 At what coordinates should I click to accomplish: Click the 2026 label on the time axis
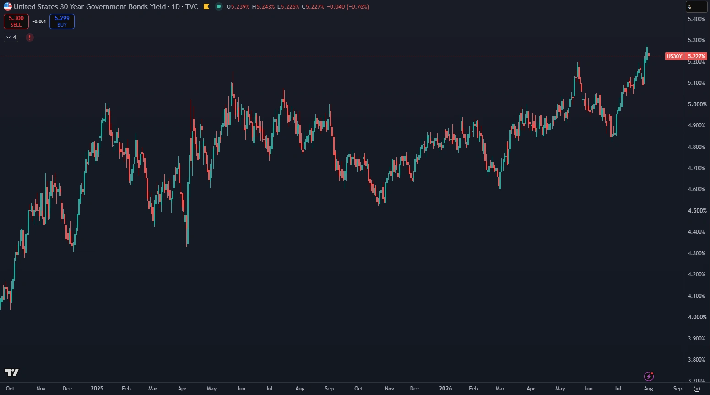[x=445, y=389]
